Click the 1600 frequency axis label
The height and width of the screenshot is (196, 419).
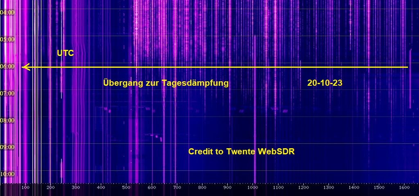(404, 187)
